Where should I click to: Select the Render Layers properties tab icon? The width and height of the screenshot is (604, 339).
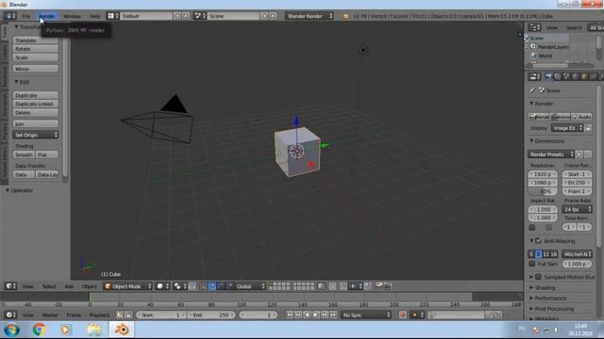pyautogui.click(x=558, y=77)
